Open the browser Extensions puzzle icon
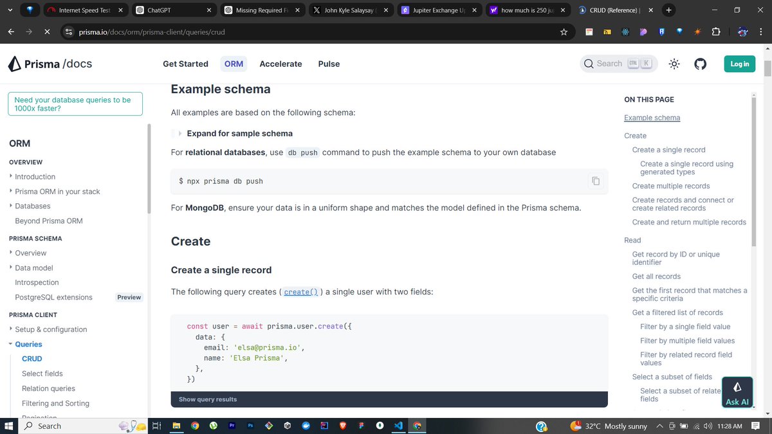The height and width of the screenshot is (434, 772). click(x=715, y=32)
